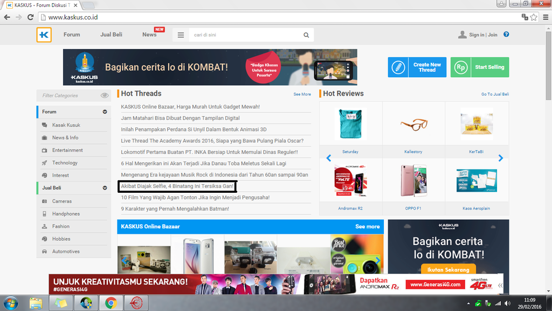Screen dimensions: 552x311
Task: Open the Kaos Aeroplain review thumbnail
Action: coord(477,180)
